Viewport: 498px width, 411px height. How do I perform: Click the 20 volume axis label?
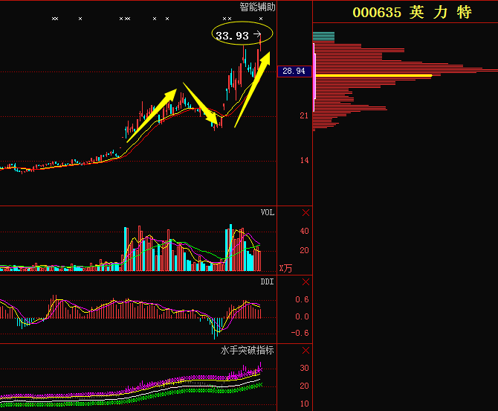pyautogui.click(x=304, y=250)
